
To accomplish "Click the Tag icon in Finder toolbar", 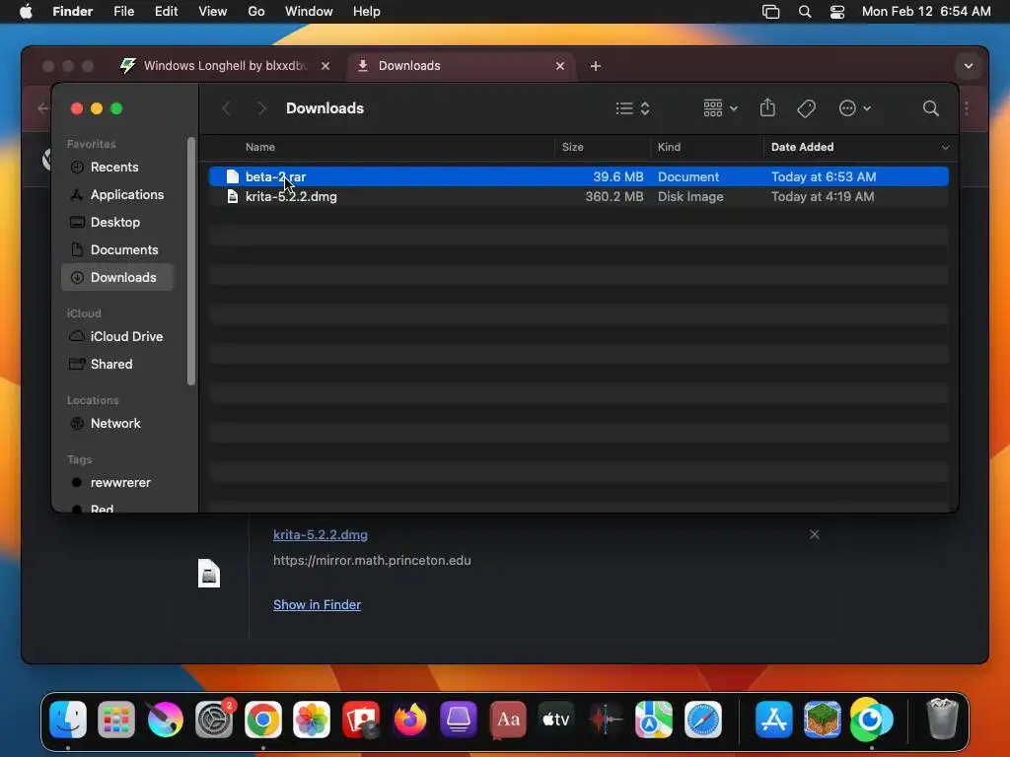I will 806,108.
